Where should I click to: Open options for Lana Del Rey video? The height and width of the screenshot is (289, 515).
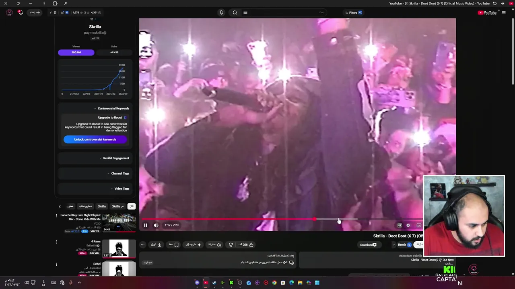pos(56,216)
